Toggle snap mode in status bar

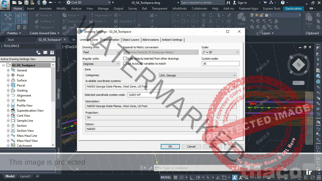[182, 177]
